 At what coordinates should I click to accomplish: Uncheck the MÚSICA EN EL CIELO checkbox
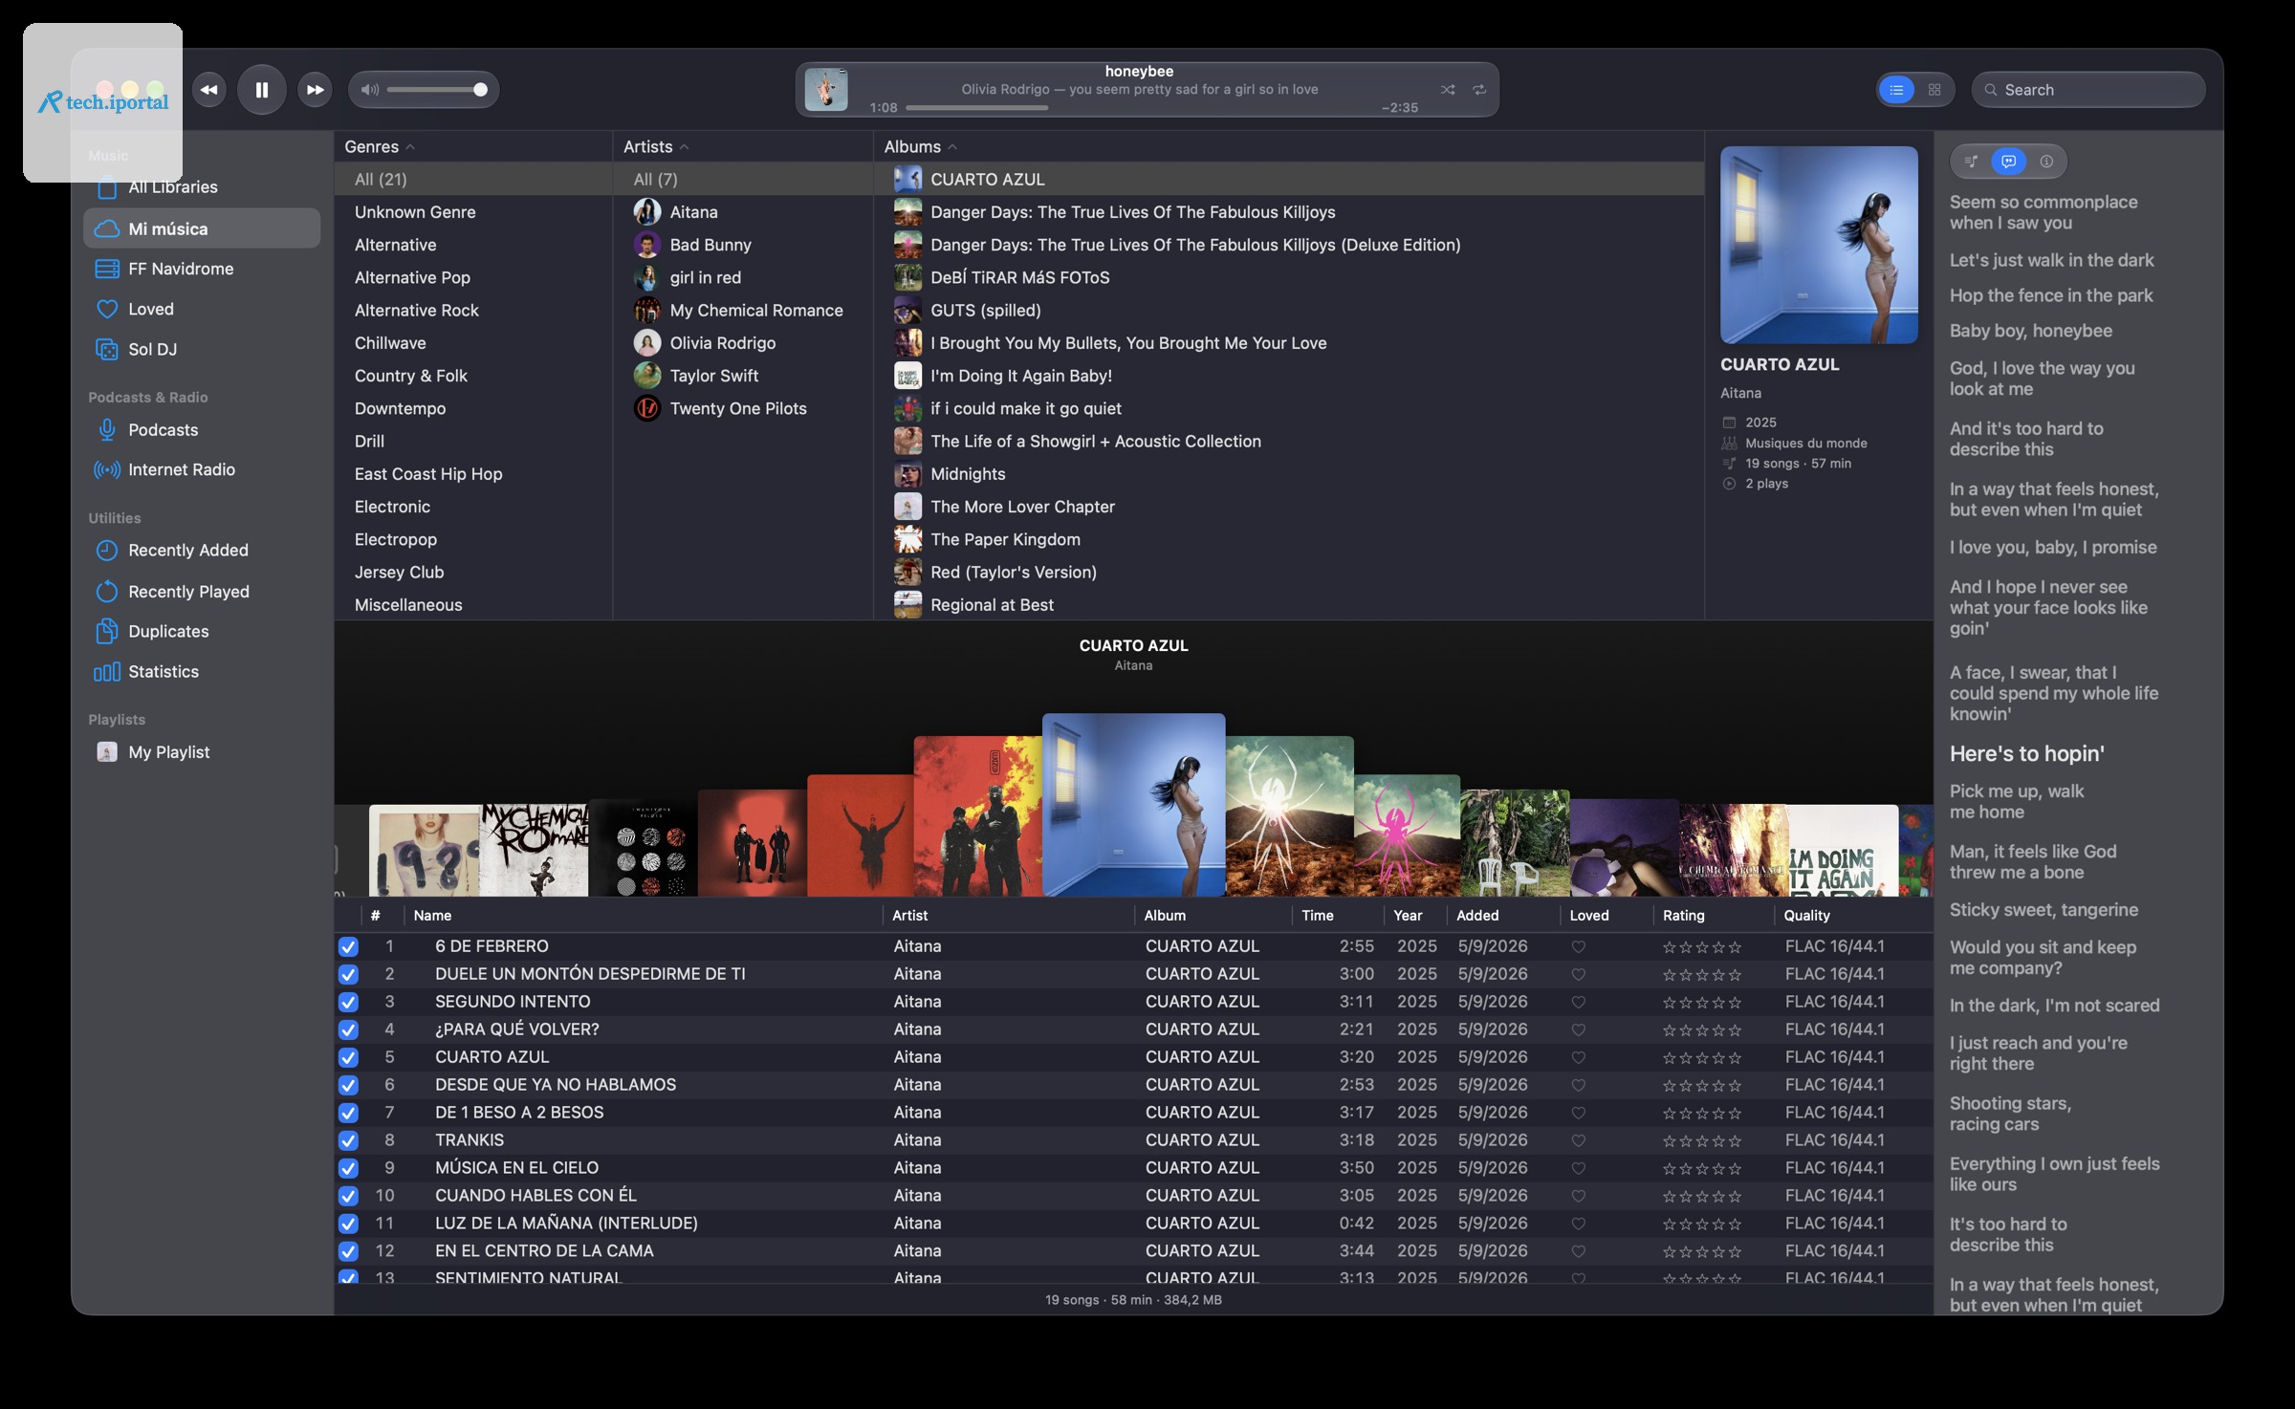click(348, 1168)
